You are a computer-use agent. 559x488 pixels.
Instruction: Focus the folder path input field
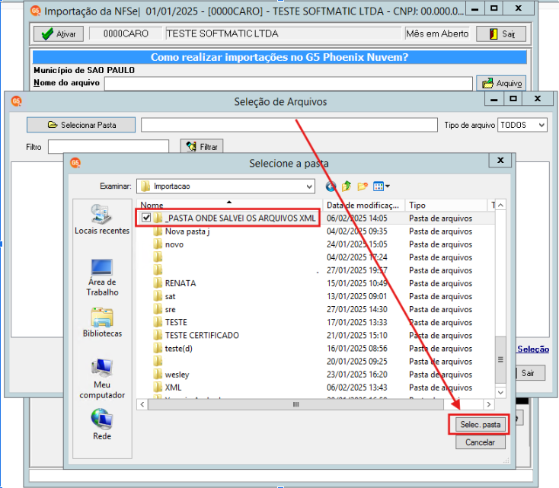289,125
